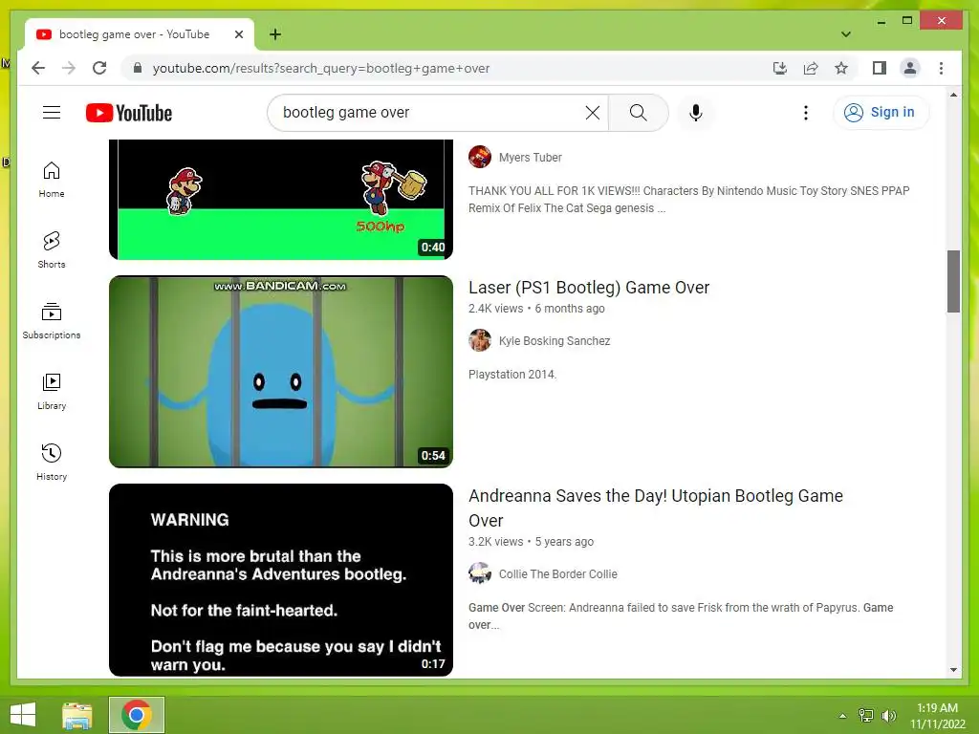The width and height of the screenshot is (979, 734).
Task: Click Kyle Bosking Sanchez channel avatar
Action: click(480, 341)
